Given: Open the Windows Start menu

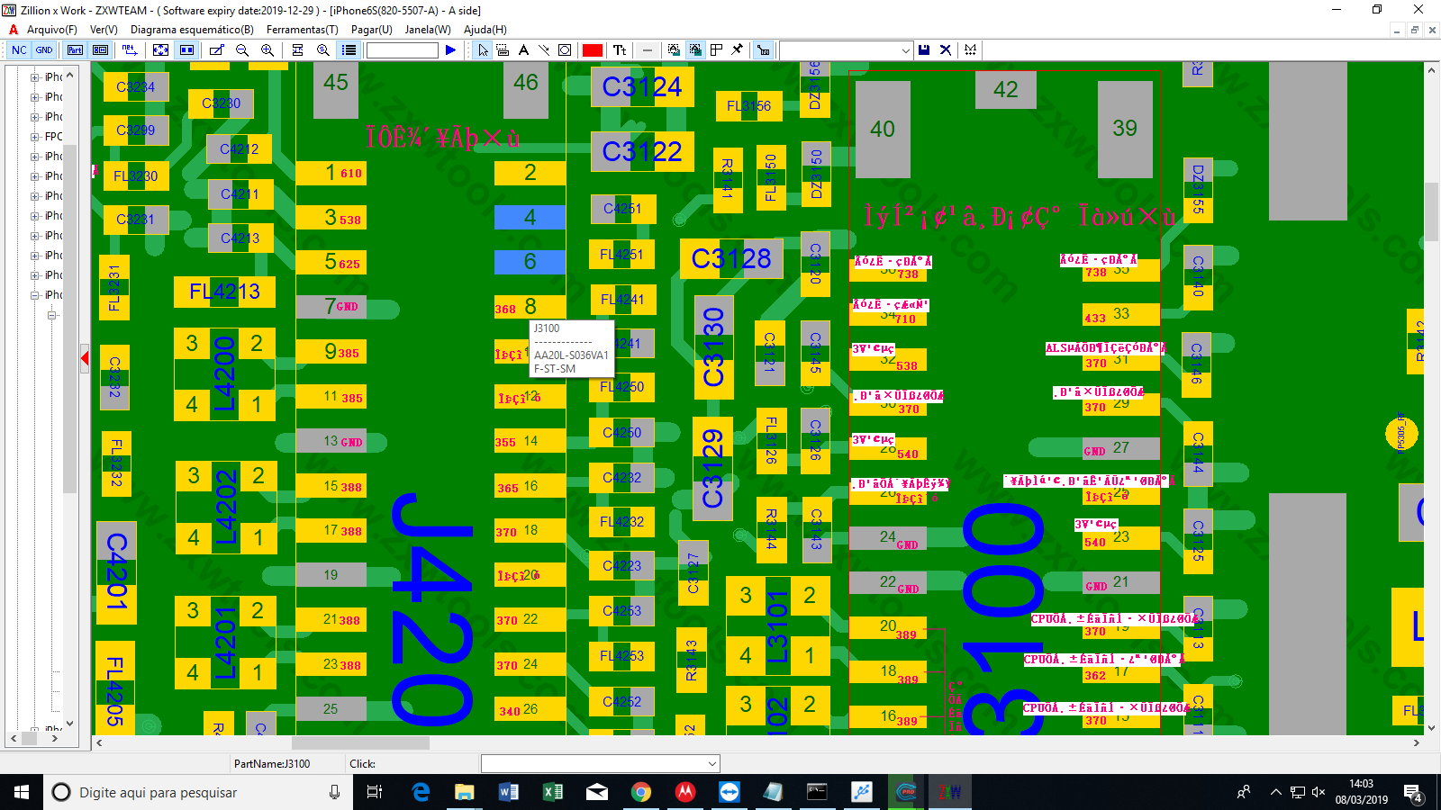Looking at the screenshot, I should click(x=22, y=792).
